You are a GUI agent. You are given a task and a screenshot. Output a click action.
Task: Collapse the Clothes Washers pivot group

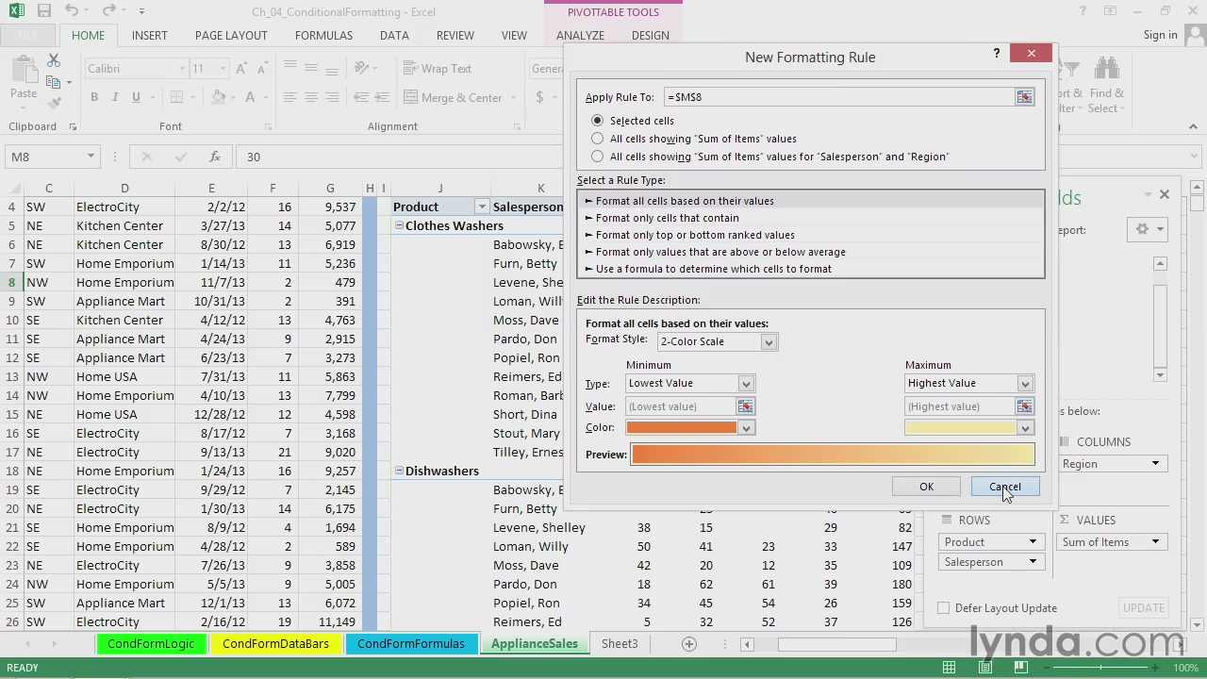399,225
